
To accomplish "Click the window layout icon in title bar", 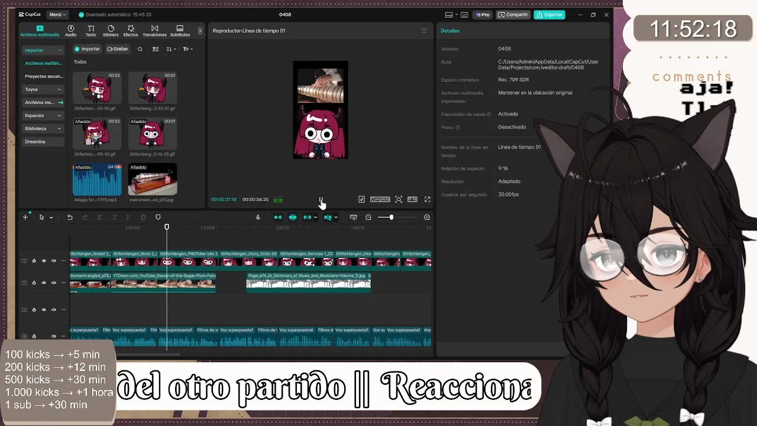I will pyautogui.click(x=449, y=15).
